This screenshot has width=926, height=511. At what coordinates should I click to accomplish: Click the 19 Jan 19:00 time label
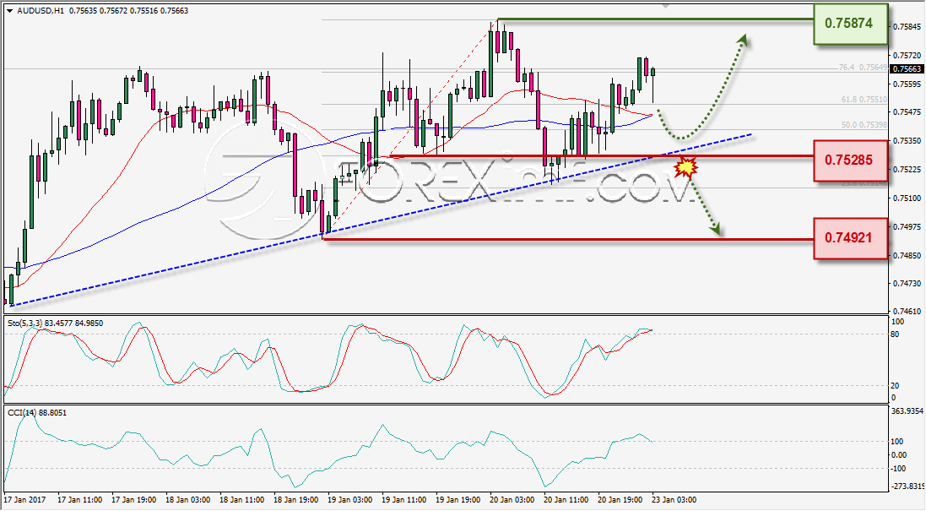(458, 500)
